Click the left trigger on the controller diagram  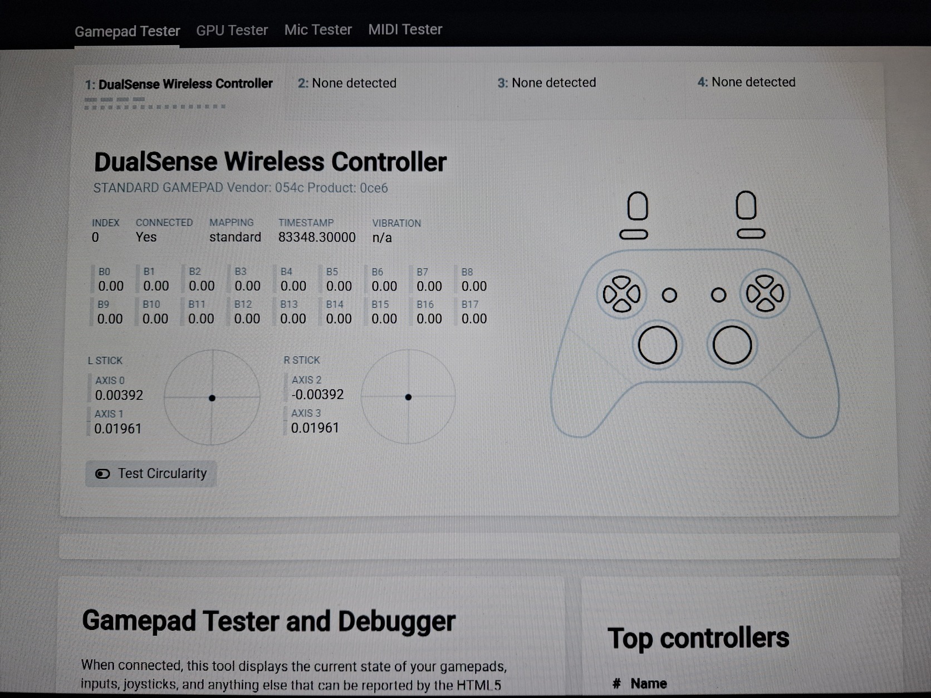638,206
